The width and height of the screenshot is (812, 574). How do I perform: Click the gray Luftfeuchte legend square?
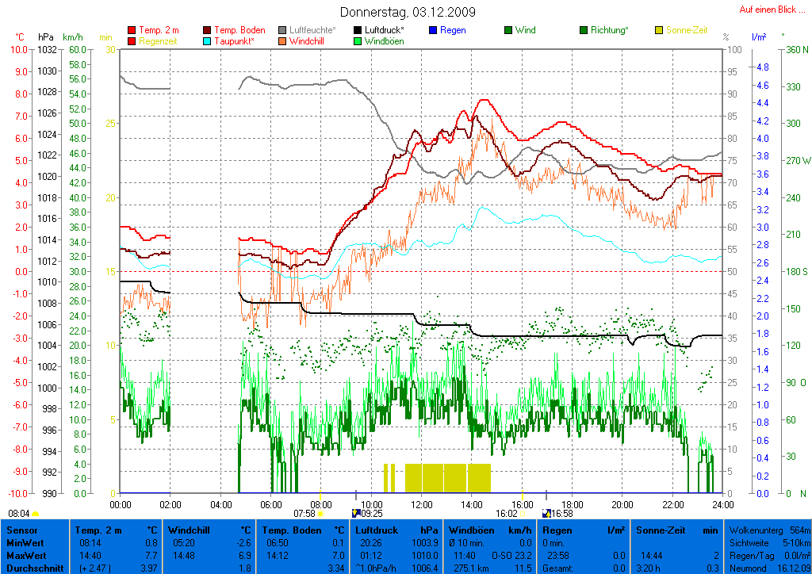(x=283, y=30)
